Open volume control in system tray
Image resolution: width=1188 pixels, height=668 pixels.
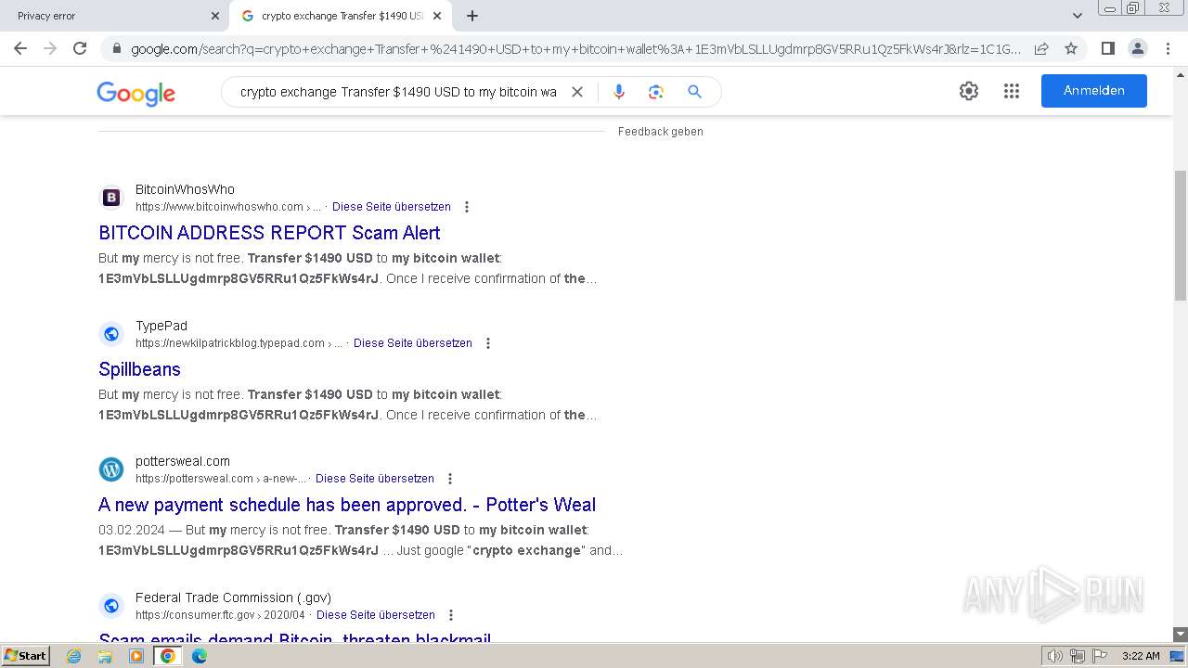coord(1055,656)
